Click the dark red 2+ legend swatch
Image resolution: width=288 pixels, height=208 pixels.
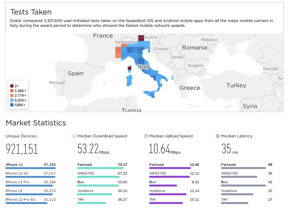[x=12, y=86]
